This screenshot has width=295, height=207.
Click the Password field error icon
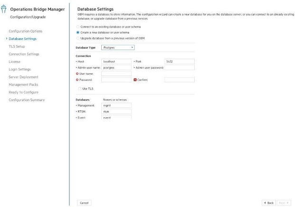(77, 80)
